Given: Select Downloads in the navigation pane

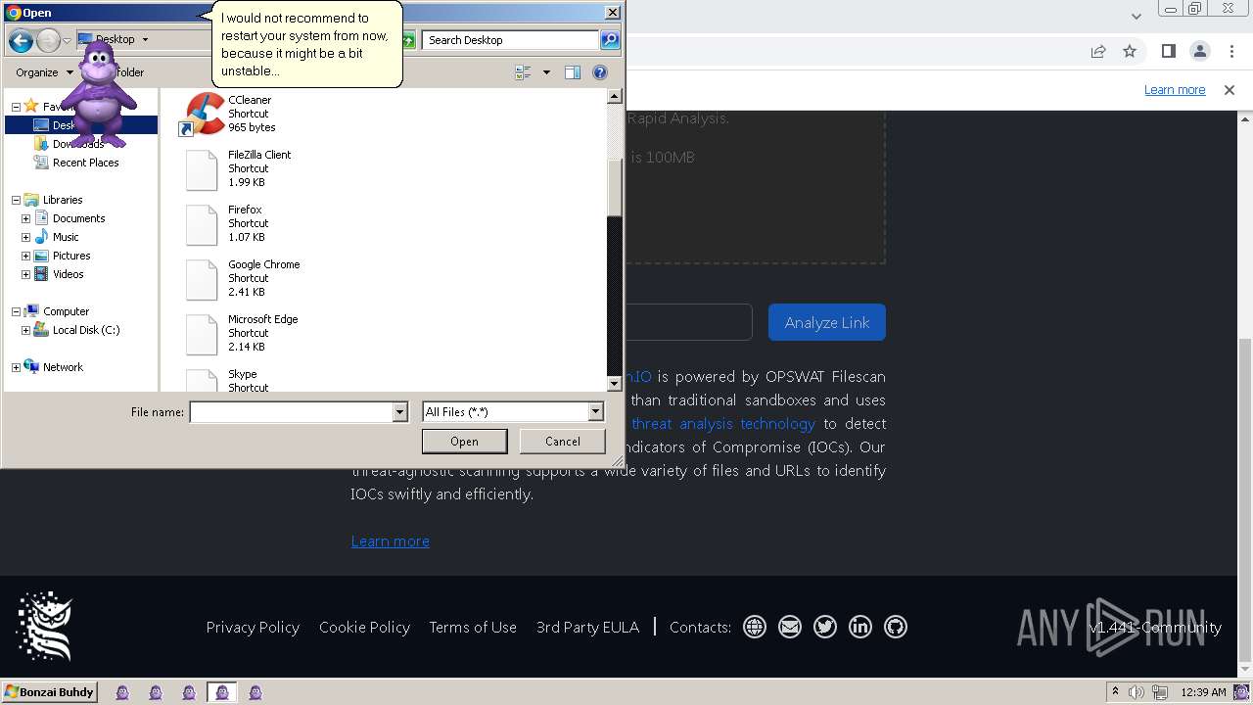Looking at the screenshot, I should pos(77,144).
